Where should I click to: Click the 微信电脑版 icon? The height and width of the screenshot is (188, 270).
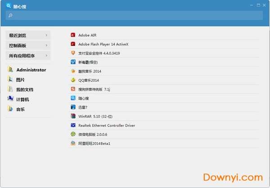[73, 134]
